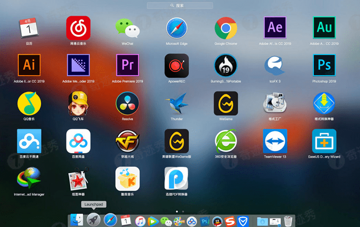Launch Adobe Premiere 2019
This screenshot has height=227, width=360.
[127, 65]
